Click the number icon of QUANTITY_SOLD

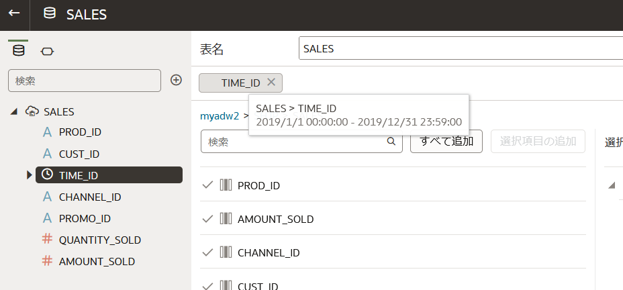click(x=47, y=240)
